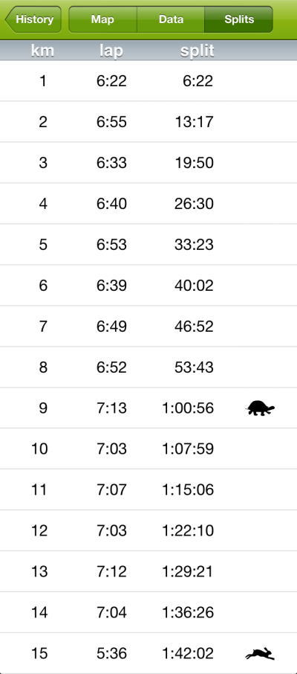Image resolution: width=297 pixels, height=674 pixels.
Task: Click split time 1:07:59
Action: 188,449
